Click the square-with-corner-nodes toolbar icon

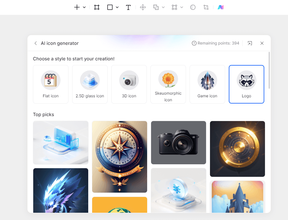(x=174, y=7)
